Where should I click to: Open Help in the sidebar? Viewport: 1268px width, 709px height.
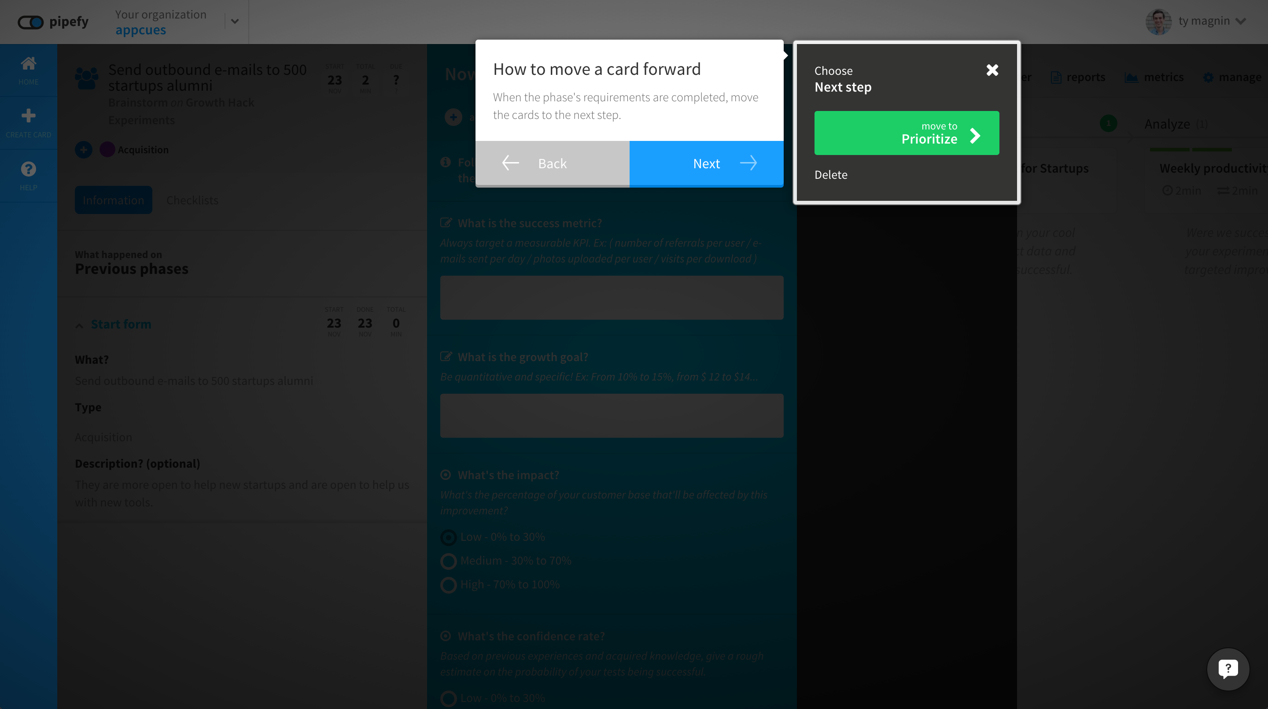coord(28,176)
